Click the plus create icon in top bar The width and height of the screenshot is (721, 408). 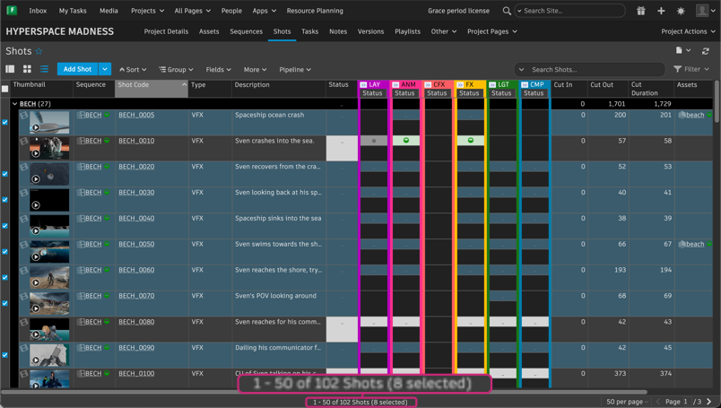pyautogui.click(x=661, y=11)
